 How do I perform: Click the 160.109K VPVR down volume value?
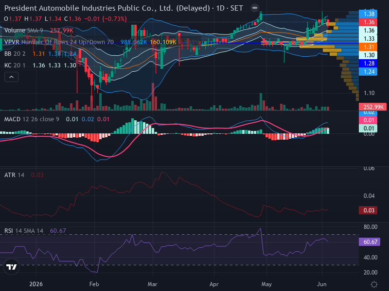click(163, 42)
